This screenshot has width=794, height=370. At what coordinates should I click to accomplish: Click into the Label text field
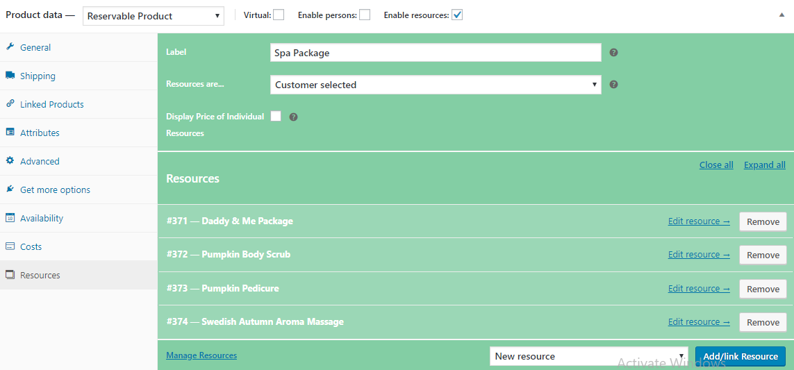[435, 53]
